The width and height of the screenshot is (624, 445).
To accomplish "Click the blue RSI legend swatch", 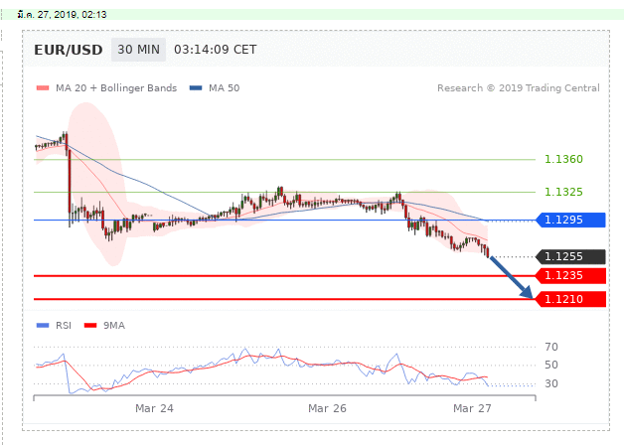I will (43, 325).
